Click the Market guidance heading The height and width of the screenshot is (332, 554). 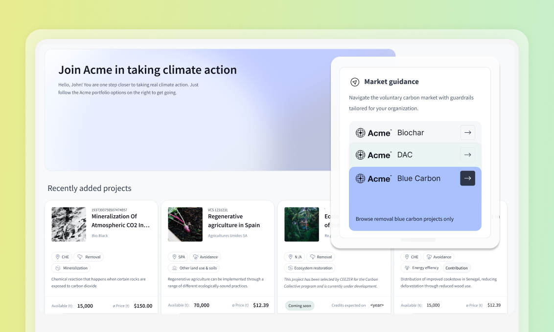392,82
